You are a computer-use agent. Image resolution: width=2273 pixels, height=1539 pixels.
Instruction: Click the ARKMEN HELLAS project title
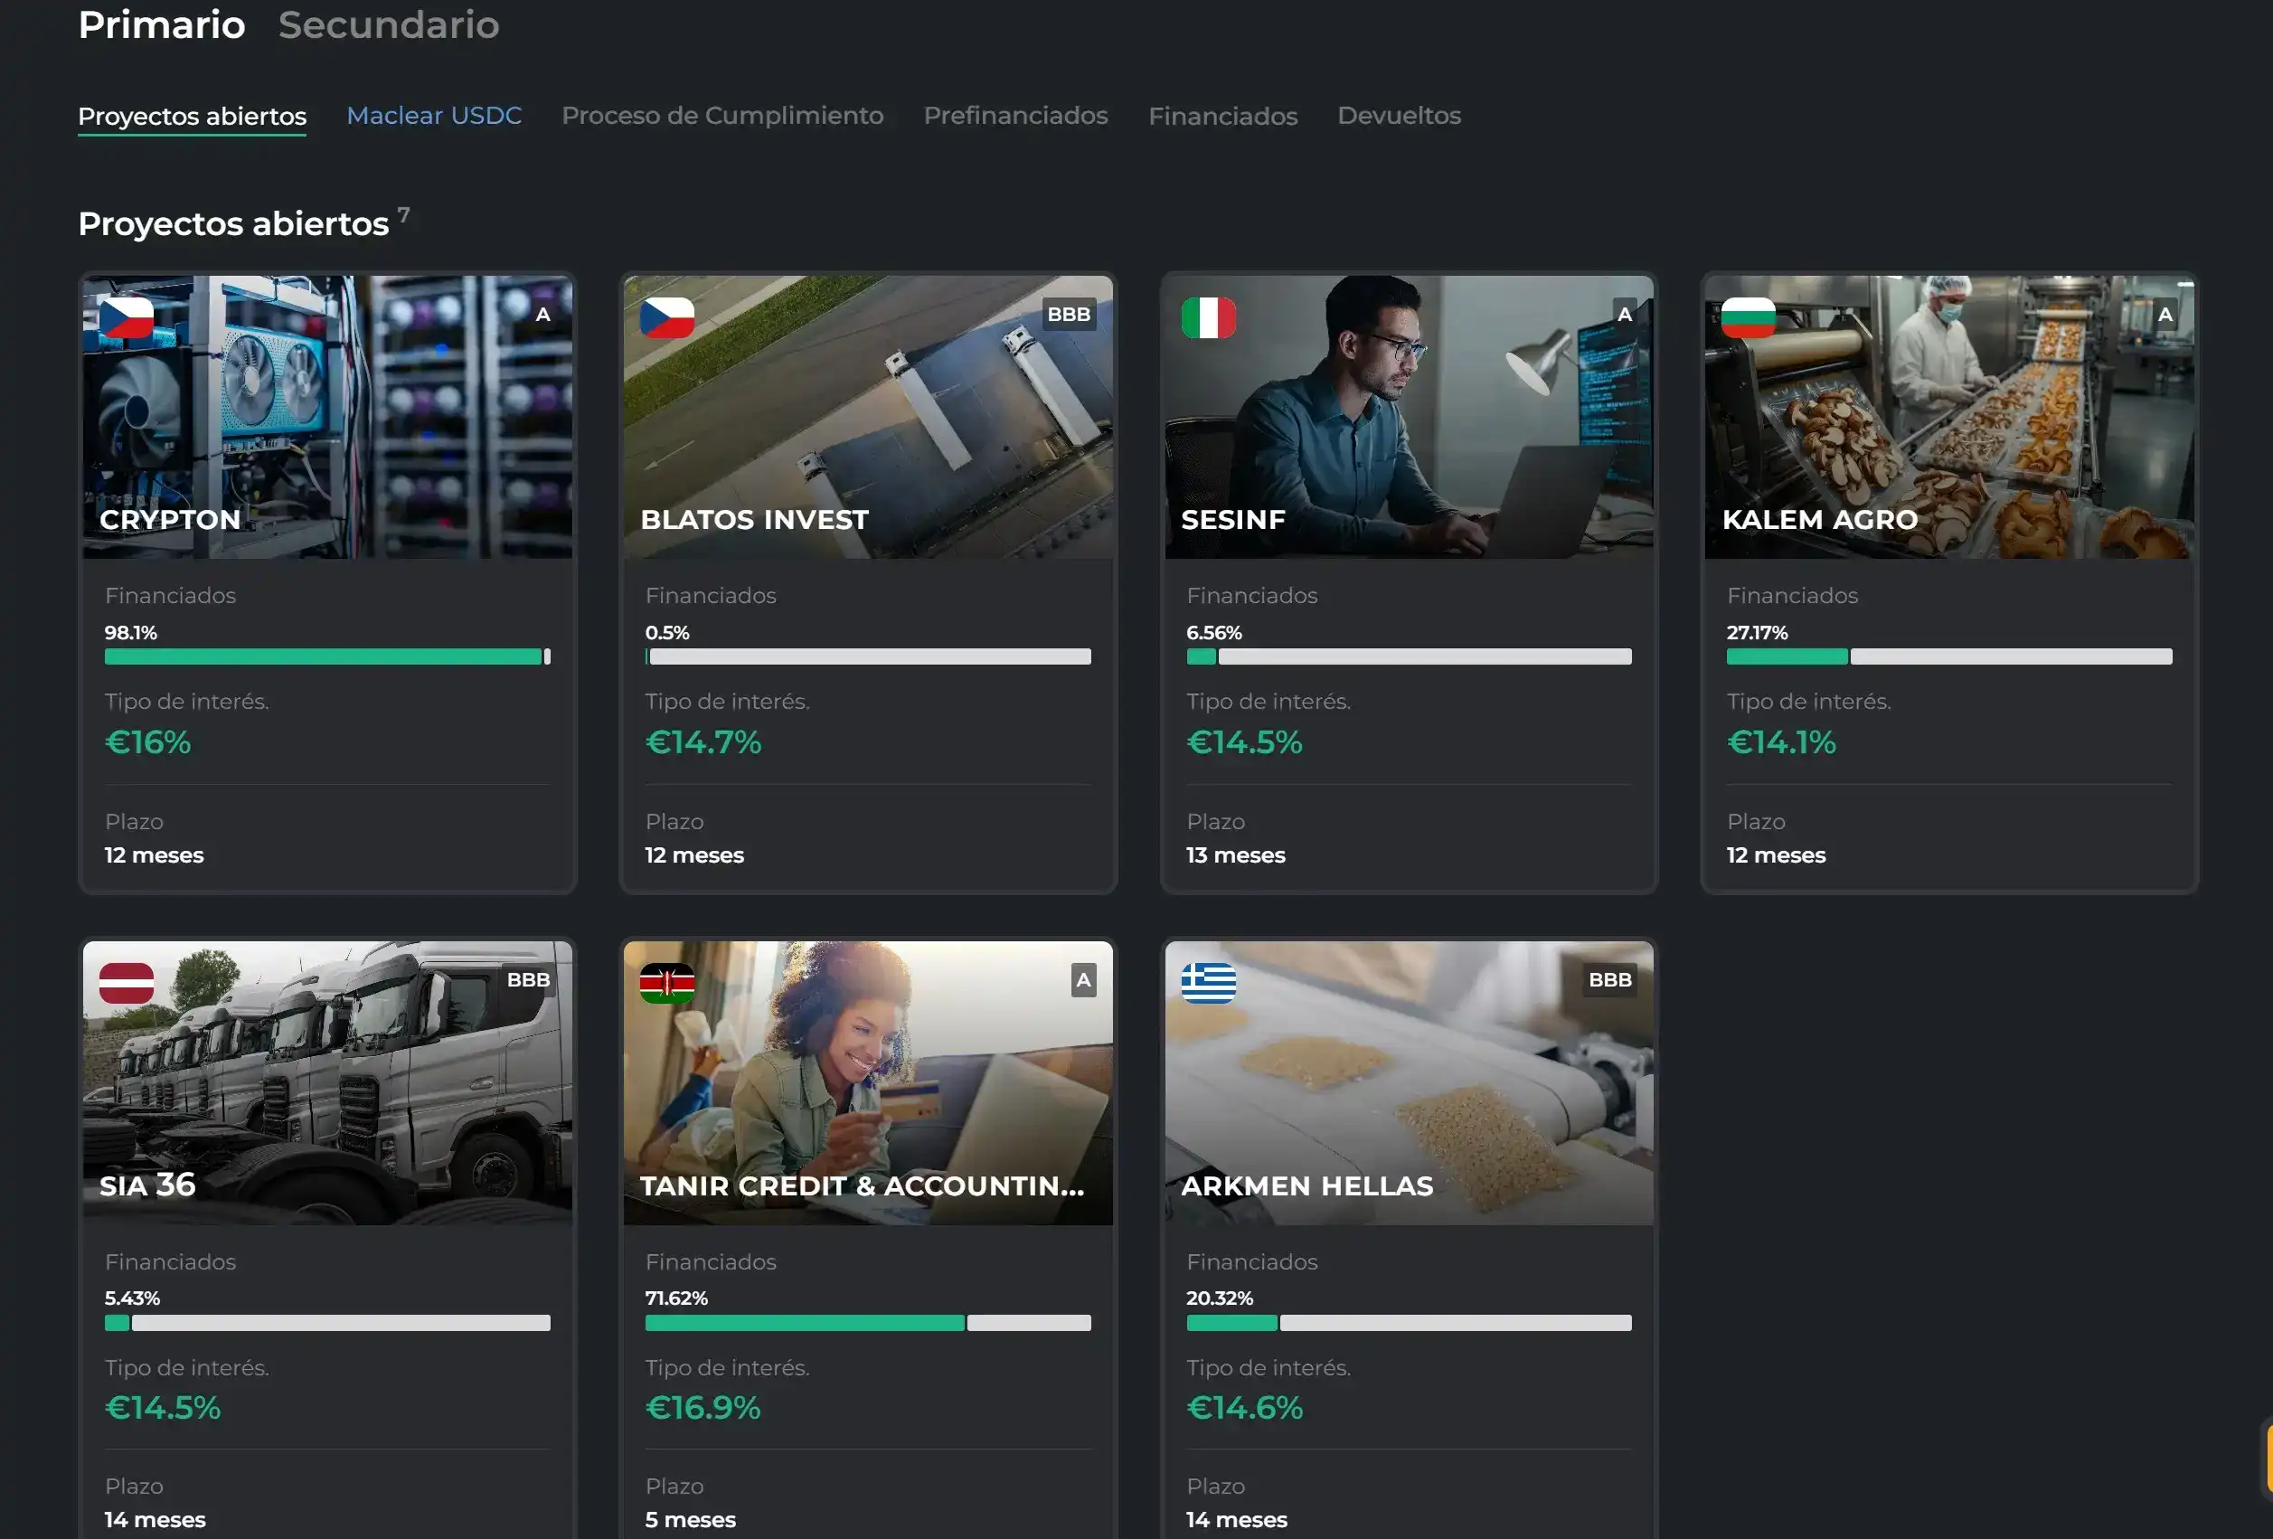[1306, 1185]
